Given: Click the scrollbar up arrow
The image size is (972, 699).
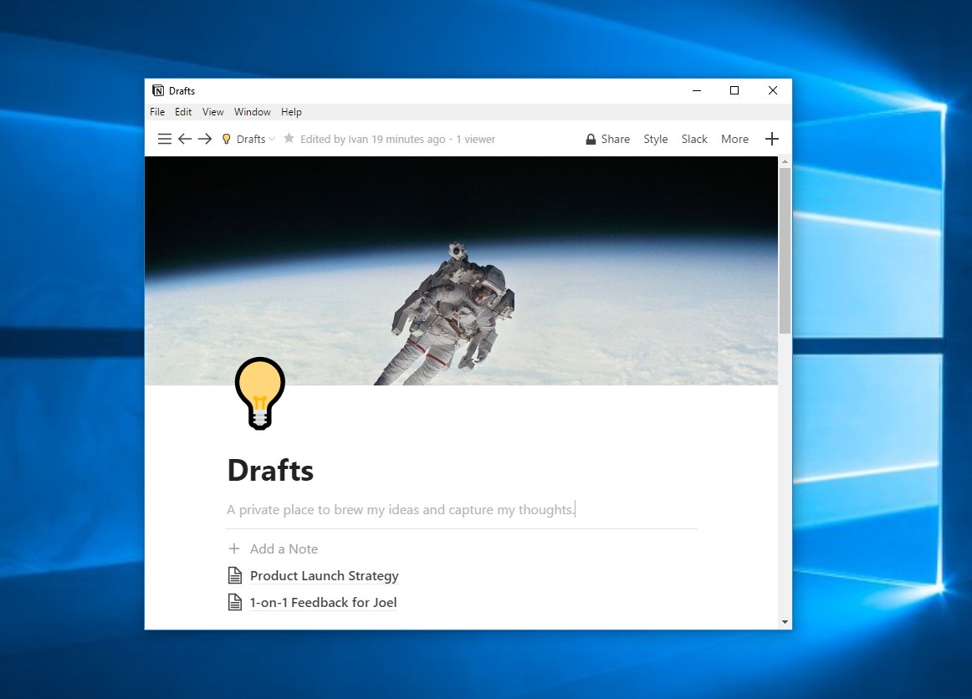Looking at the screenshot, I should (x=785, y=161).
